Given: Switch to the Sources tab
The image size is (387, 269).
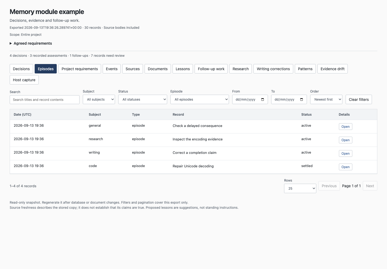Looking at the screenshot, I should [x=133, y=69].
